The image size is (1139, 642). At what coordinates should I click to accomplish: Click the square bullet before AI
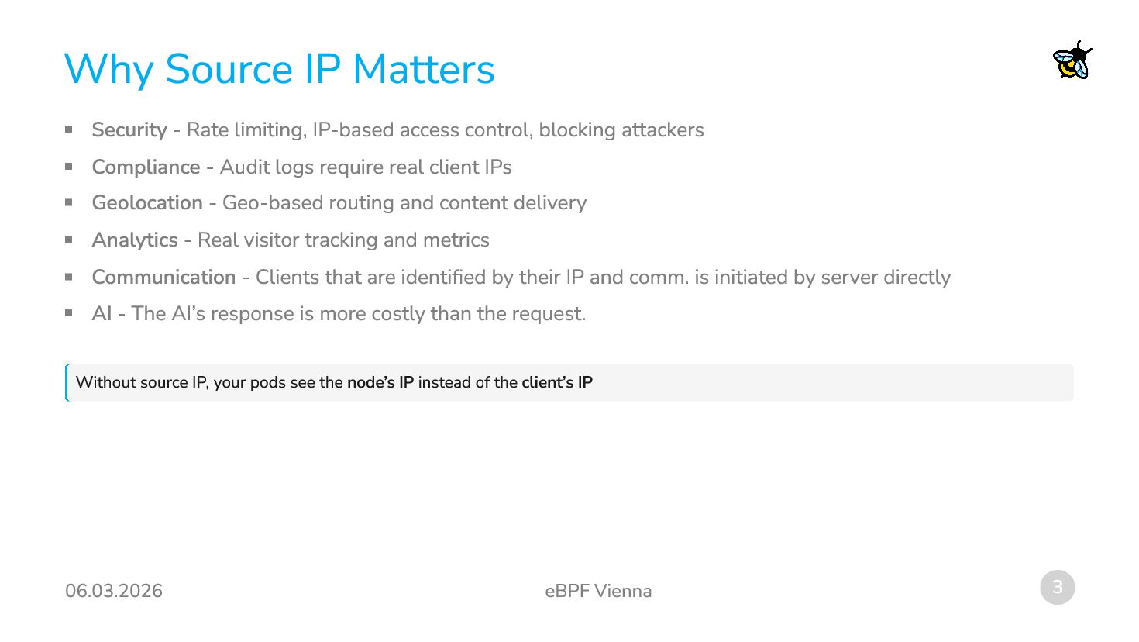(x=69, y=313)
